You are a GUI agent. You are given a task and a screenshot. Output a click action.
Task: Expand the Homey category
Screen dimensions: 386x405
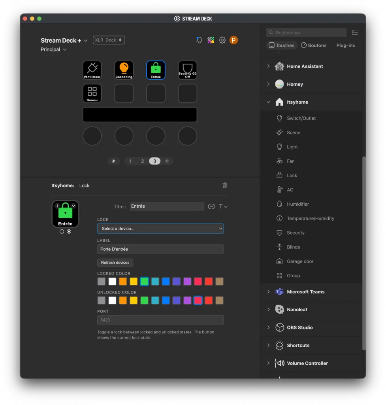tap(268, 84)
